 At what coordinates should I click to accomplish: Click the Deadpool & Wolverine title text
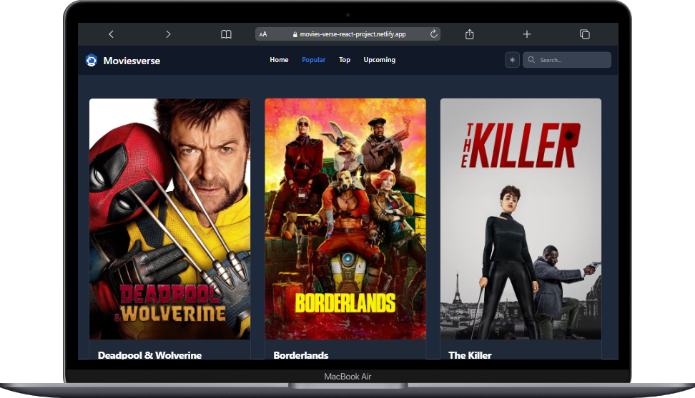point(150,355)
